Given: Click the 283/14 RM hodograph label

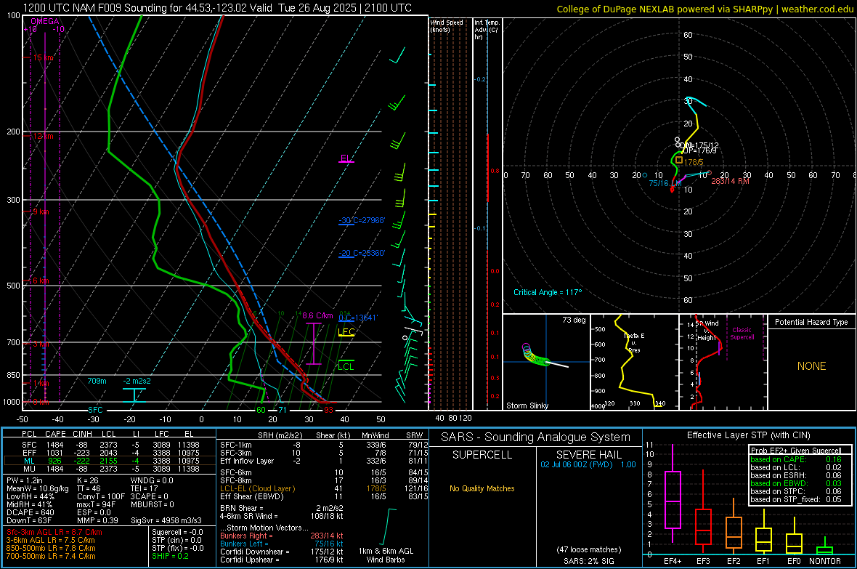Looking at the screenshot, I should point(730,181).
